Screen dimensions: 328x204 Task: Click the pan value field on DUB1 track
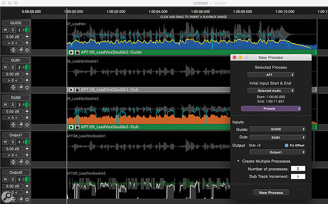tap(13, 81)
